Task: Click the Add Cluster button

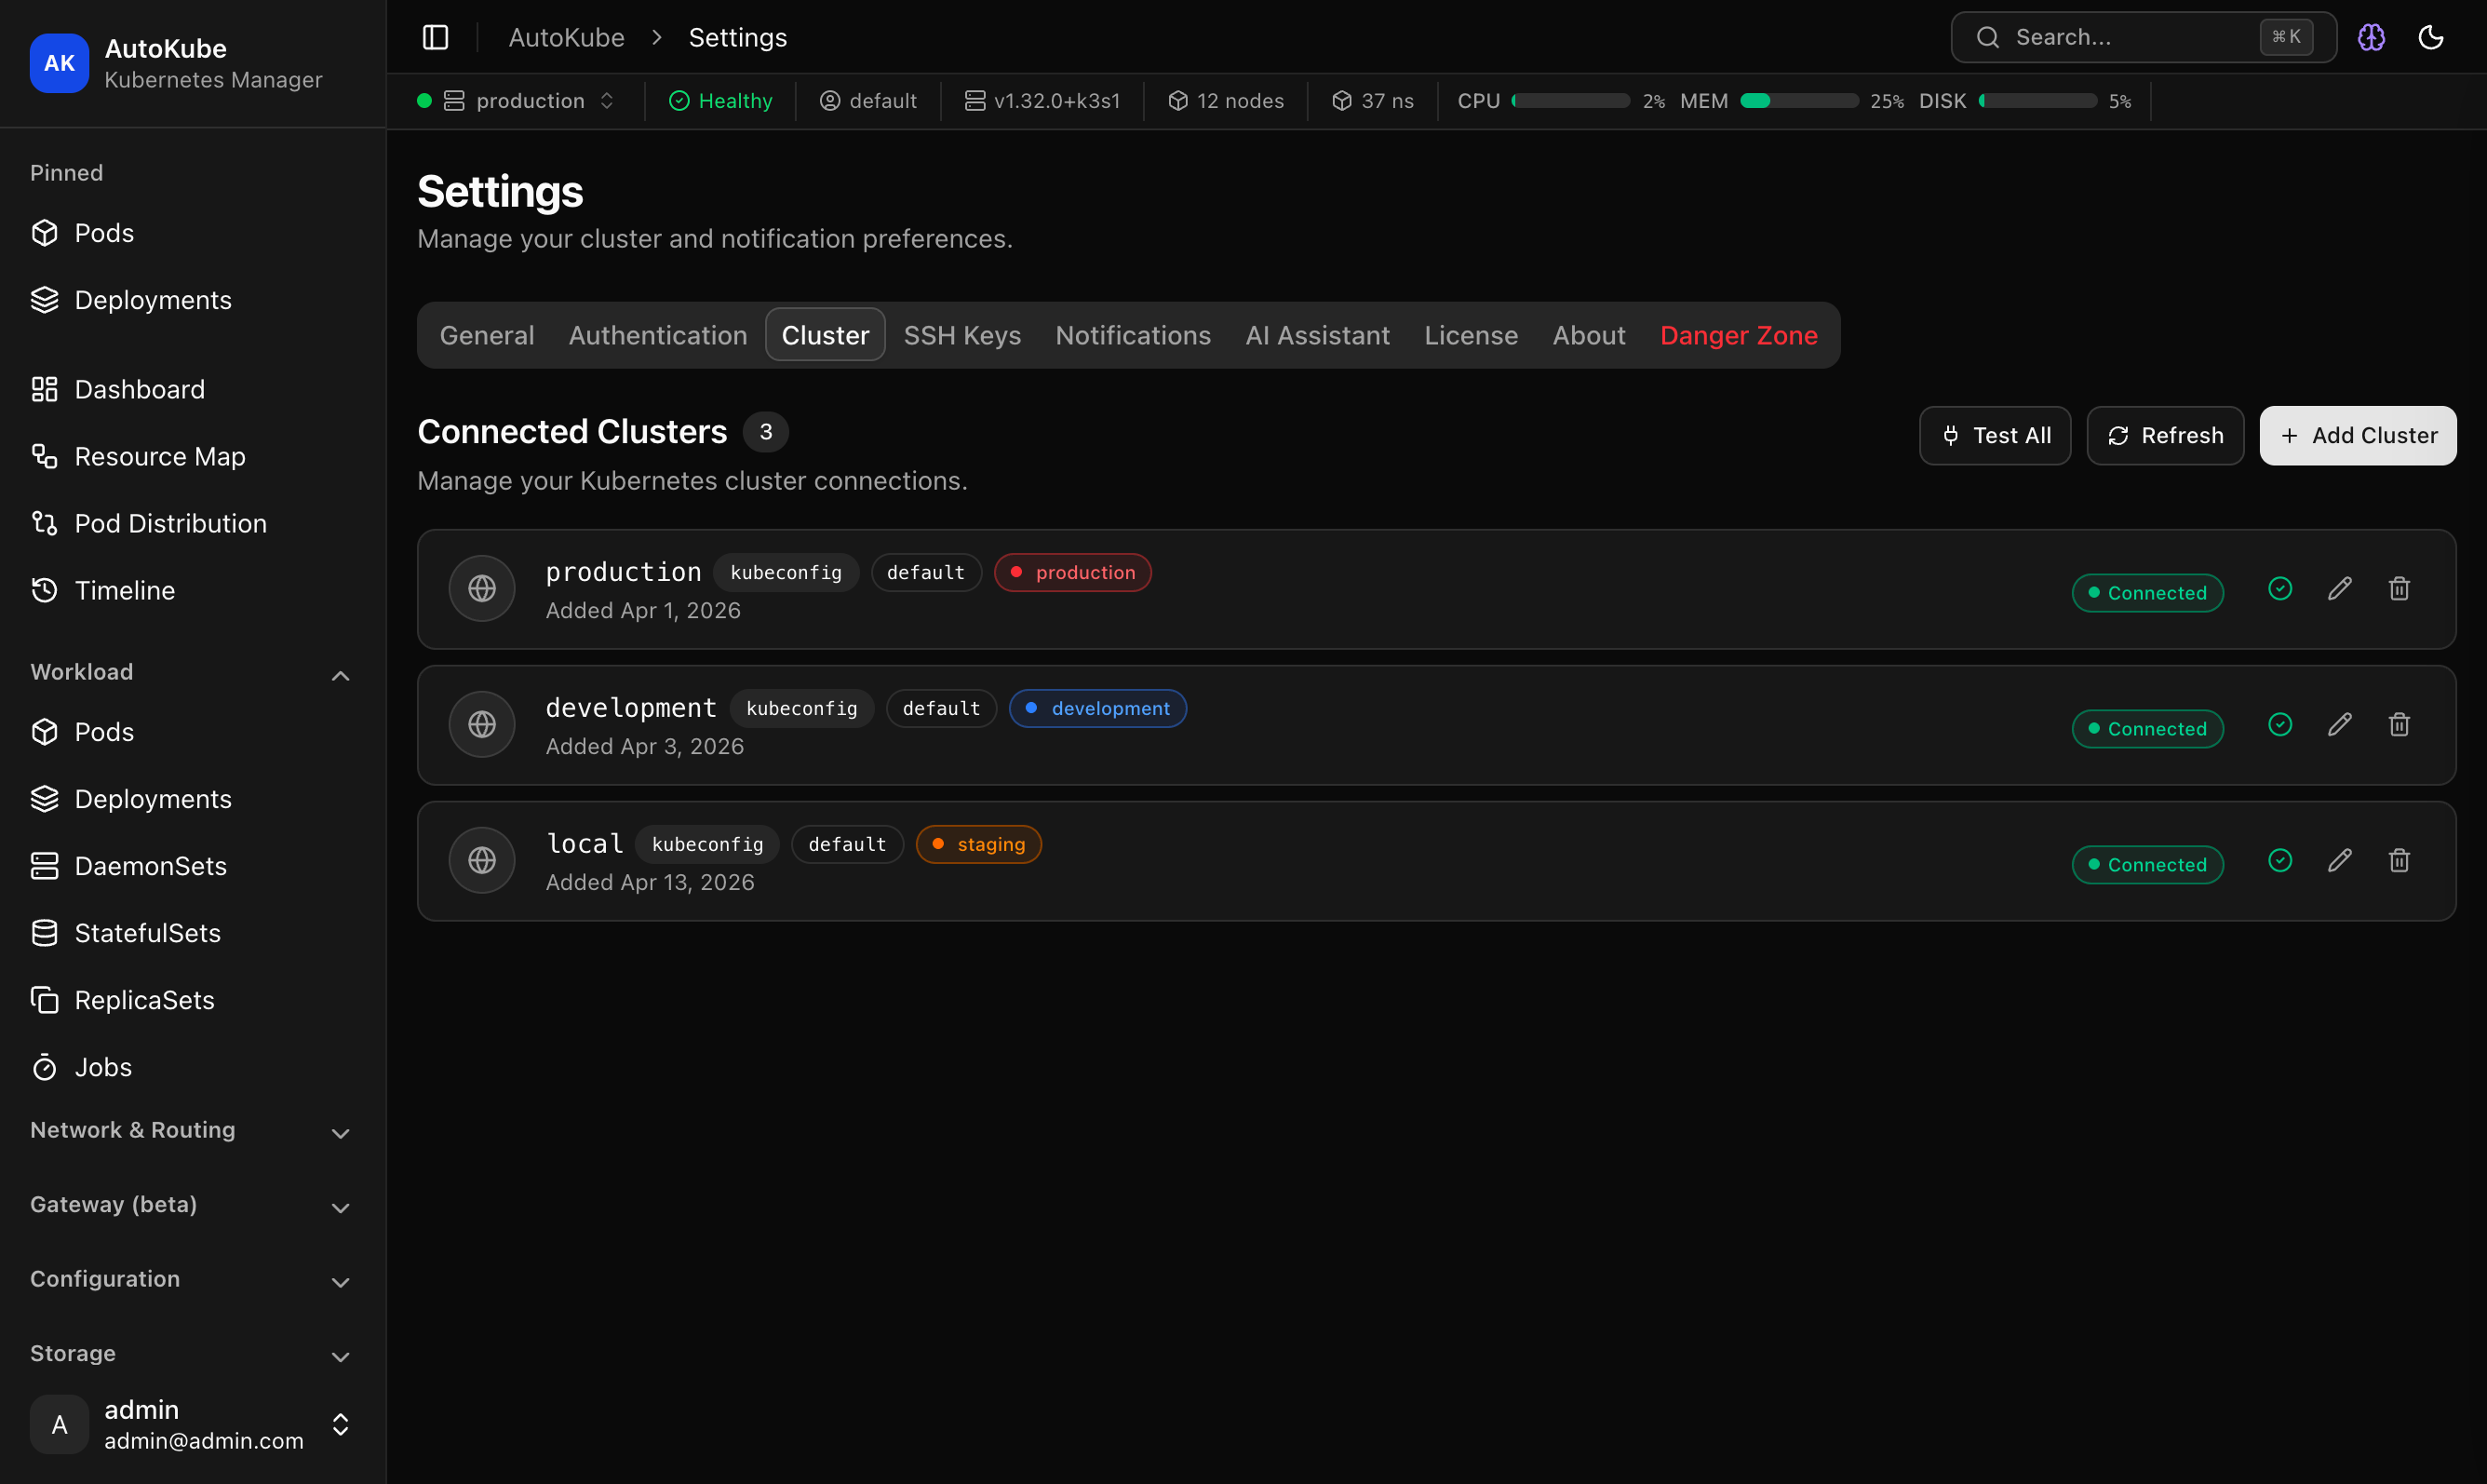Action: [x=2357, y=435]
